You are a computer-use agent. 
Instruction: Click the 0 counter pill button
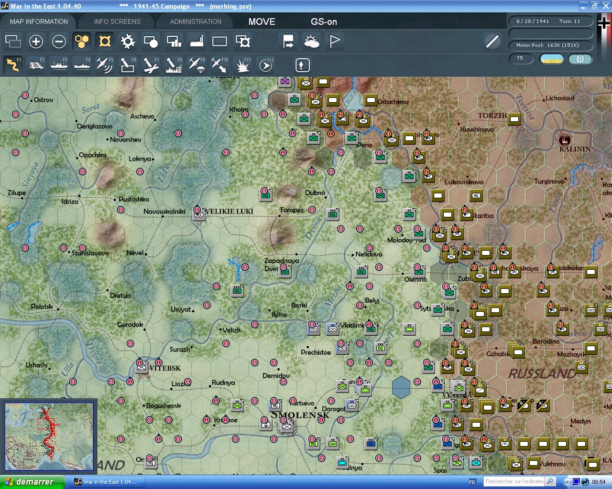tap(580, 59)
